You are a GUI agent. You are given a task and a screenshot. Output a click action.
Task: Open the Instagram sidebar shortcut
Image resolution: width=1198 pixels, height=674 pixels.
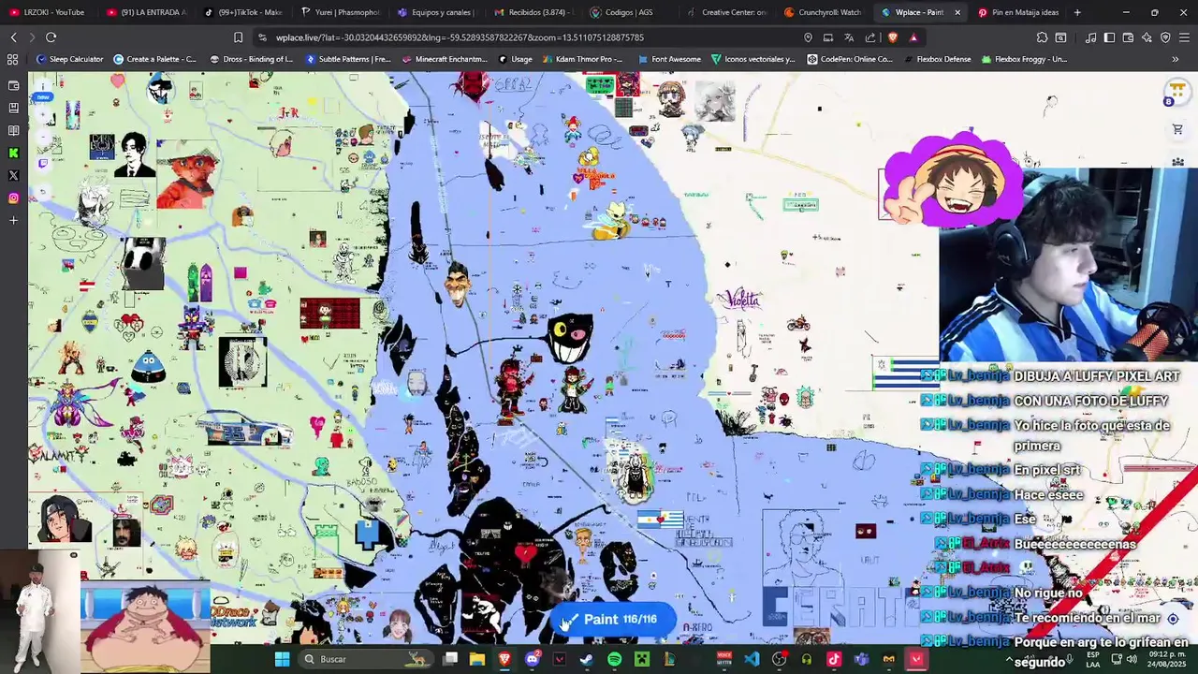coord(13,198)
